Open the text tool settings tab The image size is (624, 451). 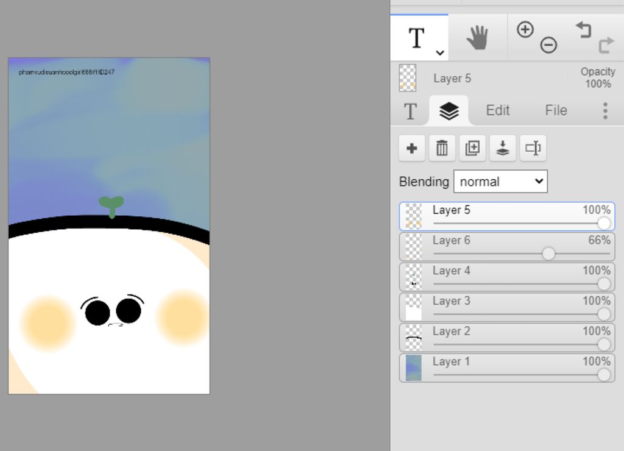point(410,111)
